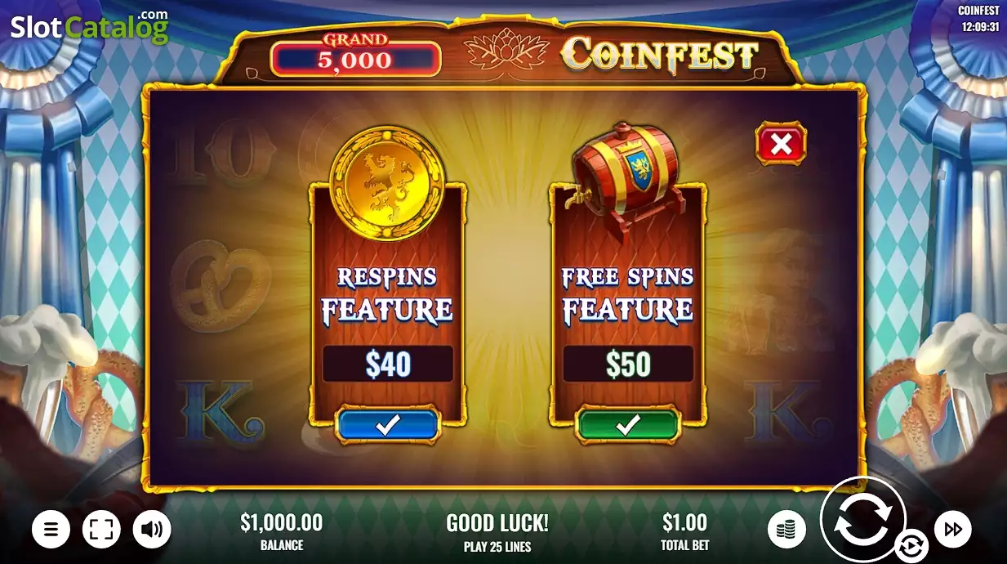Mute the game sound

(x=152, y=530)
